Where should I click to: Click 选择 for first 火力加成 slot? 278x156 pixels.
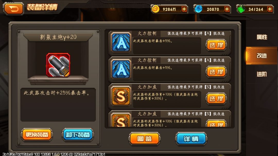(216, 99)
